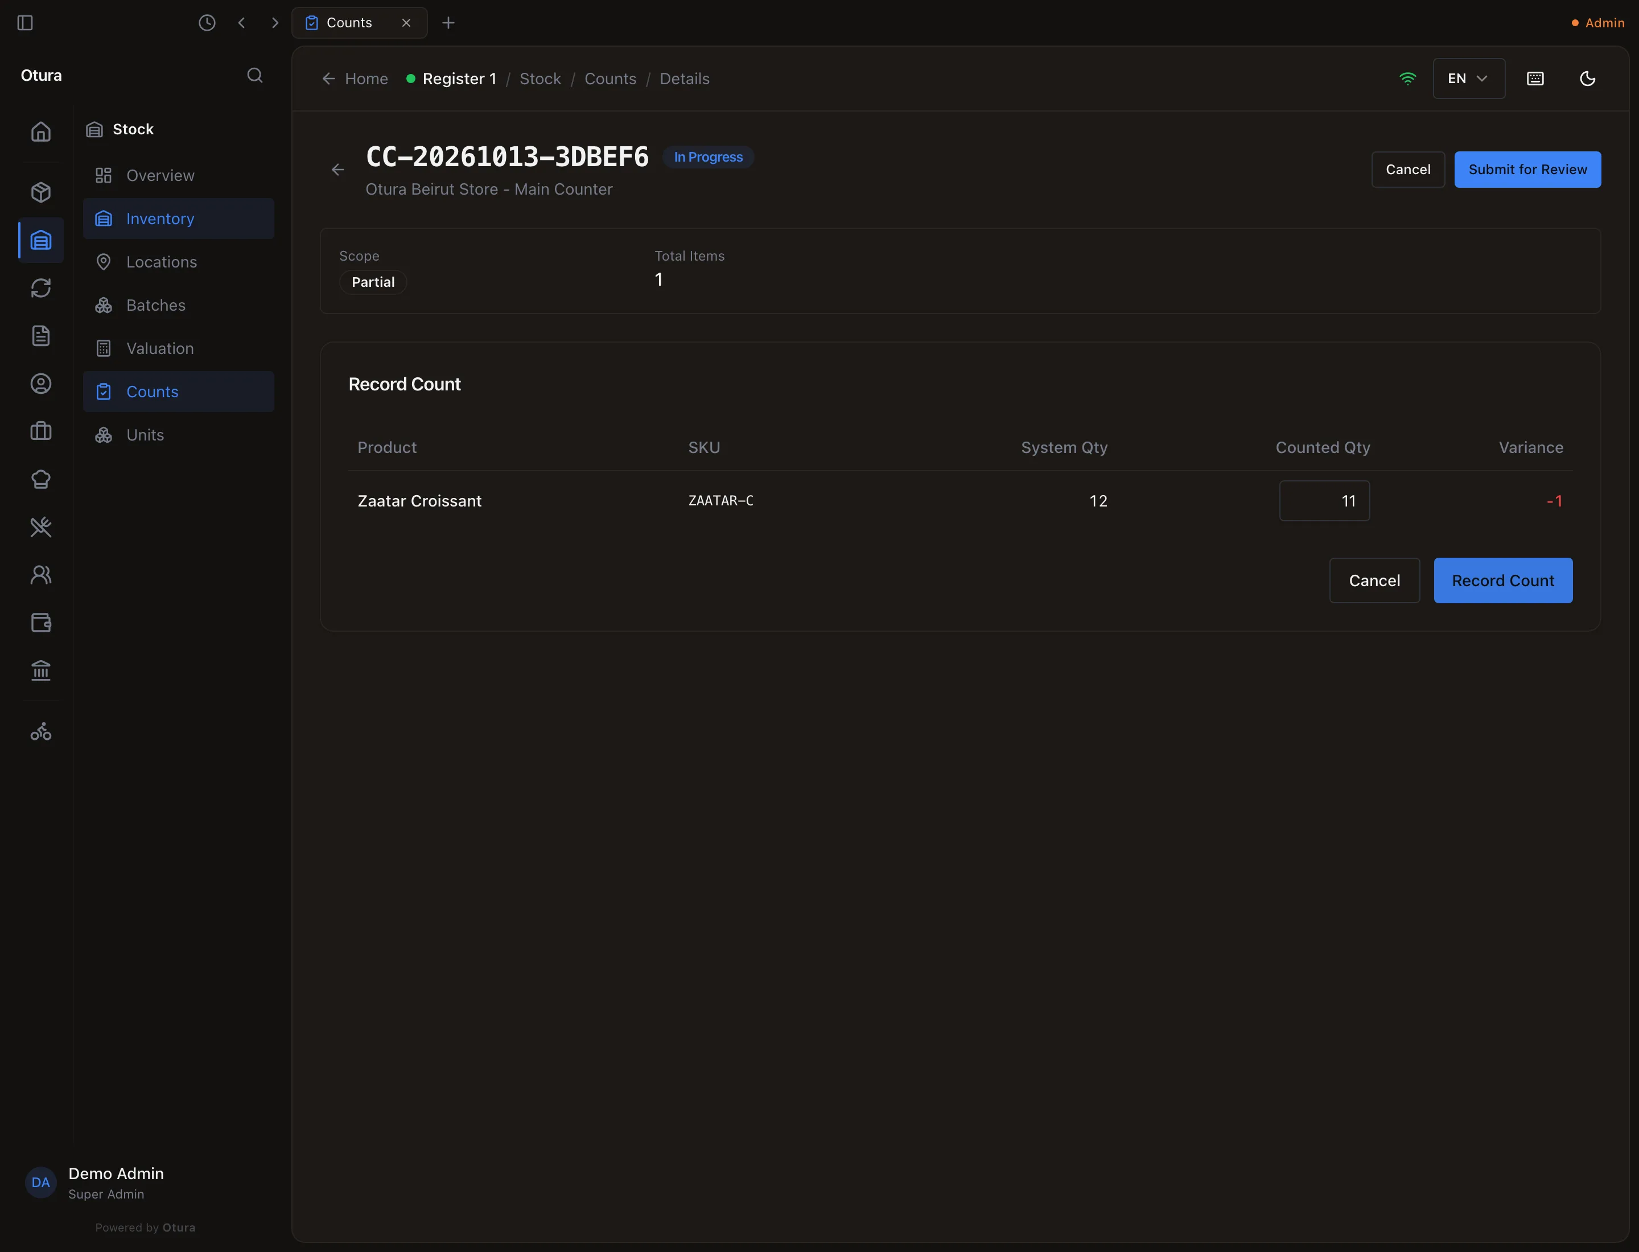1639x1252 pixels.
Task: Close the Counts tab
Action: (406, 22)
